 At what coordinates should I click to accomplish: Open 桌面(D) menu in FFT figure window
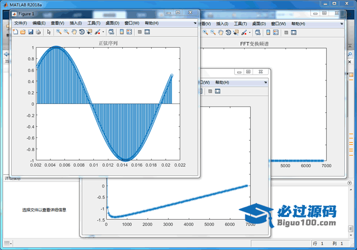tap(259, 24)
